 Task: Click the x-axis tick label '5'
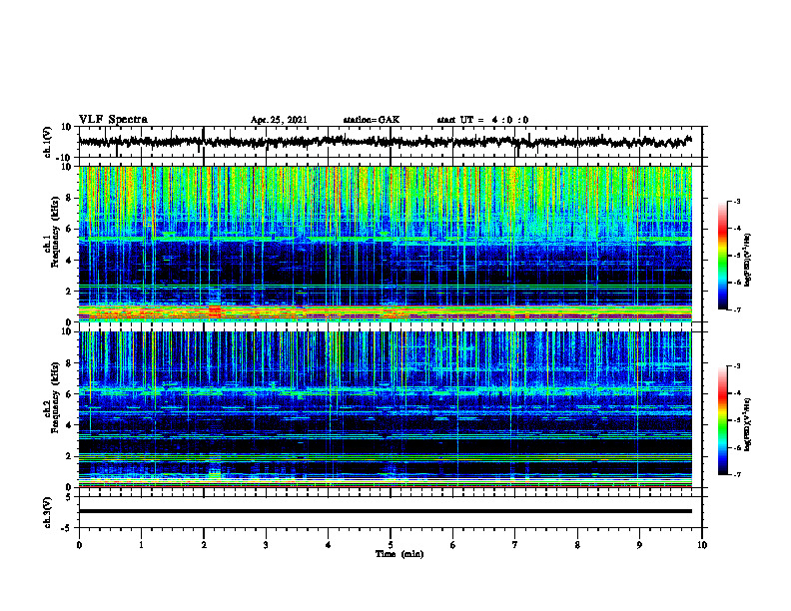point(391,545)
